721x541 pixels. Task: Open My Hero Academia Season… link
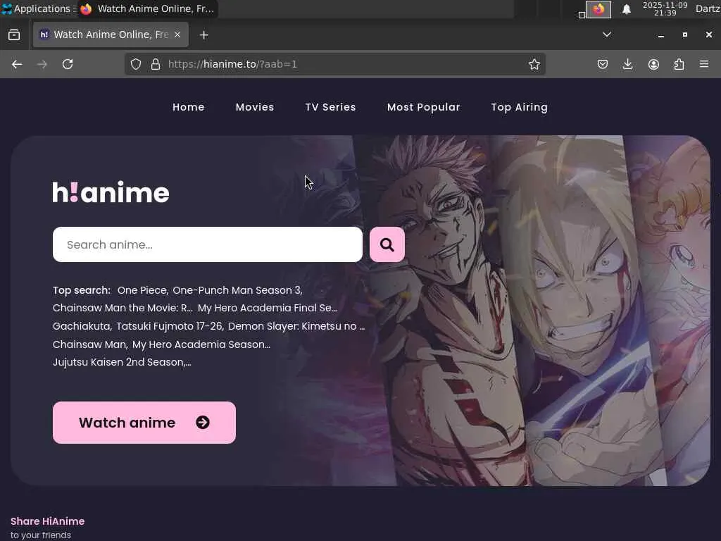pyautogui.click(x=201, y=344)
